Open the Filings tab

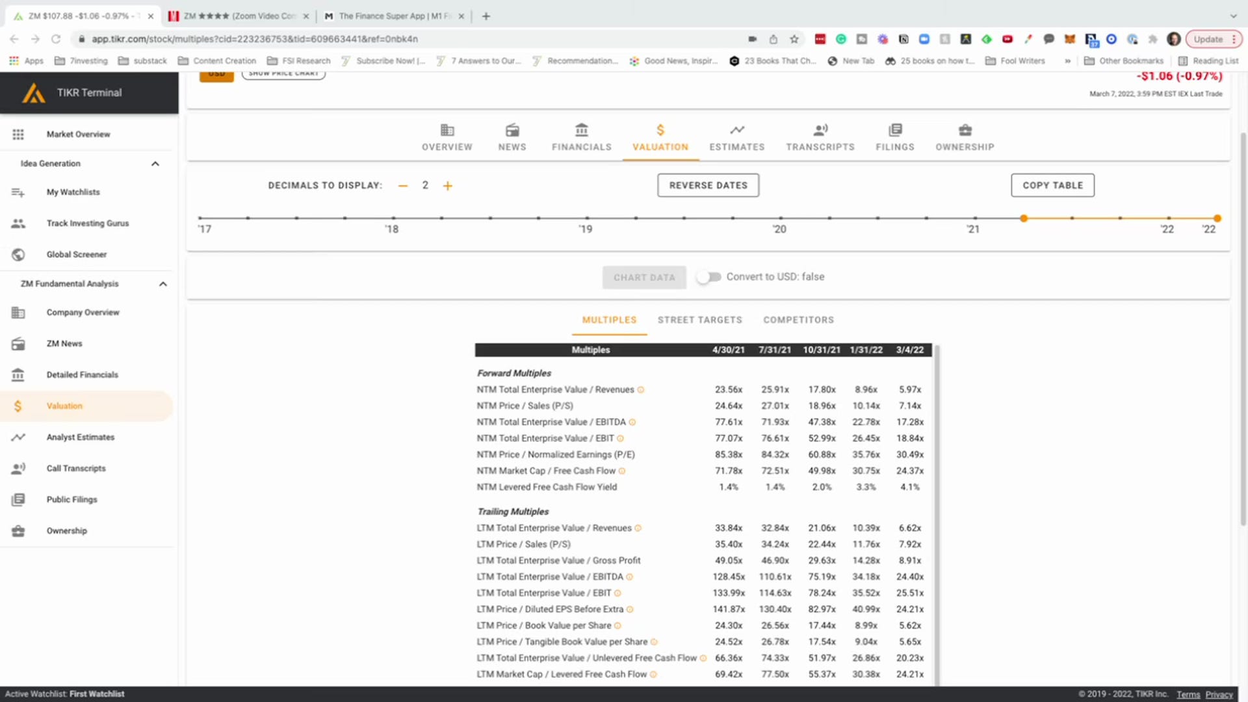tap(895, 138)
